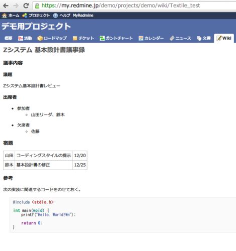236x251 pixels.
Task: Click the 欠席者 list item
Action: [x=23, y=125]
